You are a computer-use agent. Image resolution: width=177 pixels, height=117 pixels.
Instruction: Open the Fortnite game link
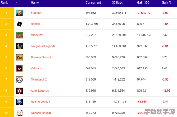[x=35, y=13]
